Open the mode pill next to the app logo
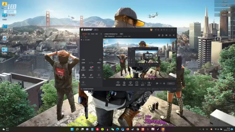The image size is (235, 132). tap(96, 30)
